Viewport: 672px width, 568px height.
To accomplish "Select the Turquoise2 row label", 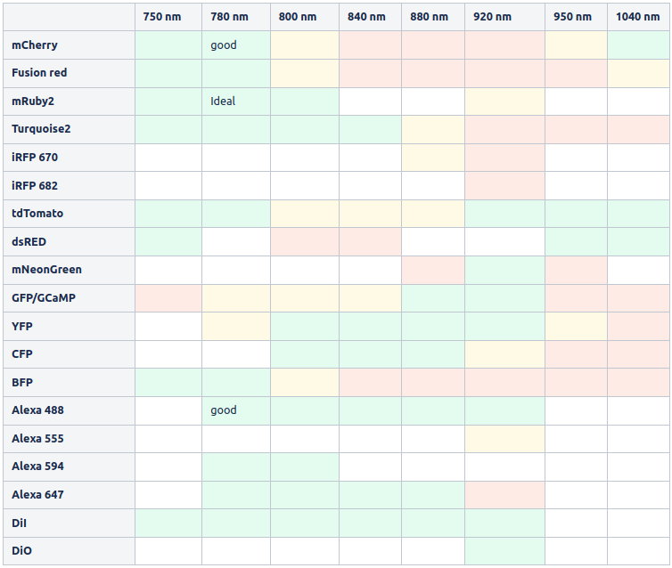I will click(69, 129).
